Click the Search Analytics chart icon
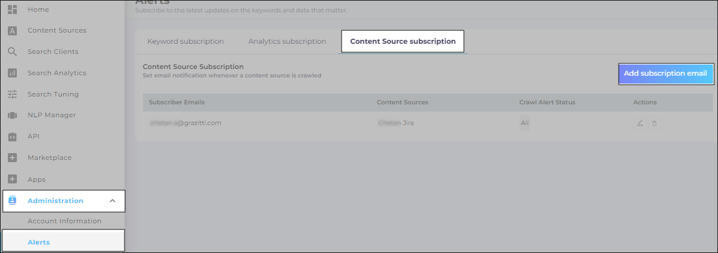 pyautogui.click(x=12, y=73)
